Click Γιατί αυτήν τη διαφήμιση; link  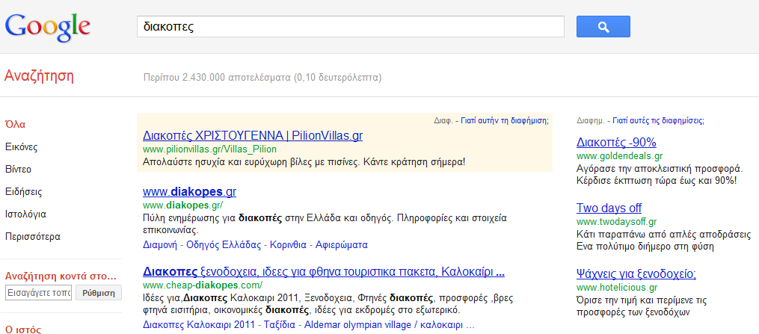(505, 120)
